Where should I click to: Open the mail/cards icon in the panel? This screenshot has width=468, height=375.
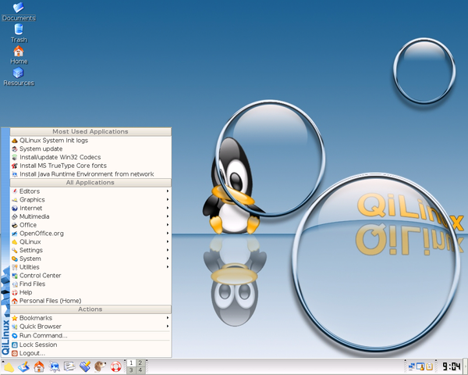click(x=69, y=366)
